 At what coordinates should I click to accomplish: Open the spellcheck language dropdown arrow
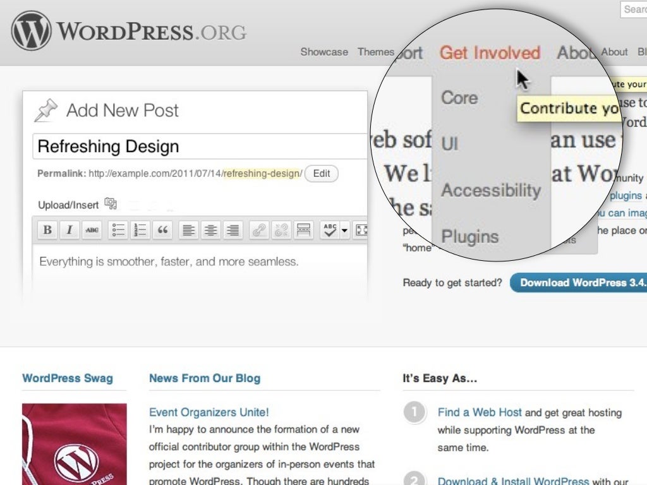pyautogui.click(x=344, y=230)
